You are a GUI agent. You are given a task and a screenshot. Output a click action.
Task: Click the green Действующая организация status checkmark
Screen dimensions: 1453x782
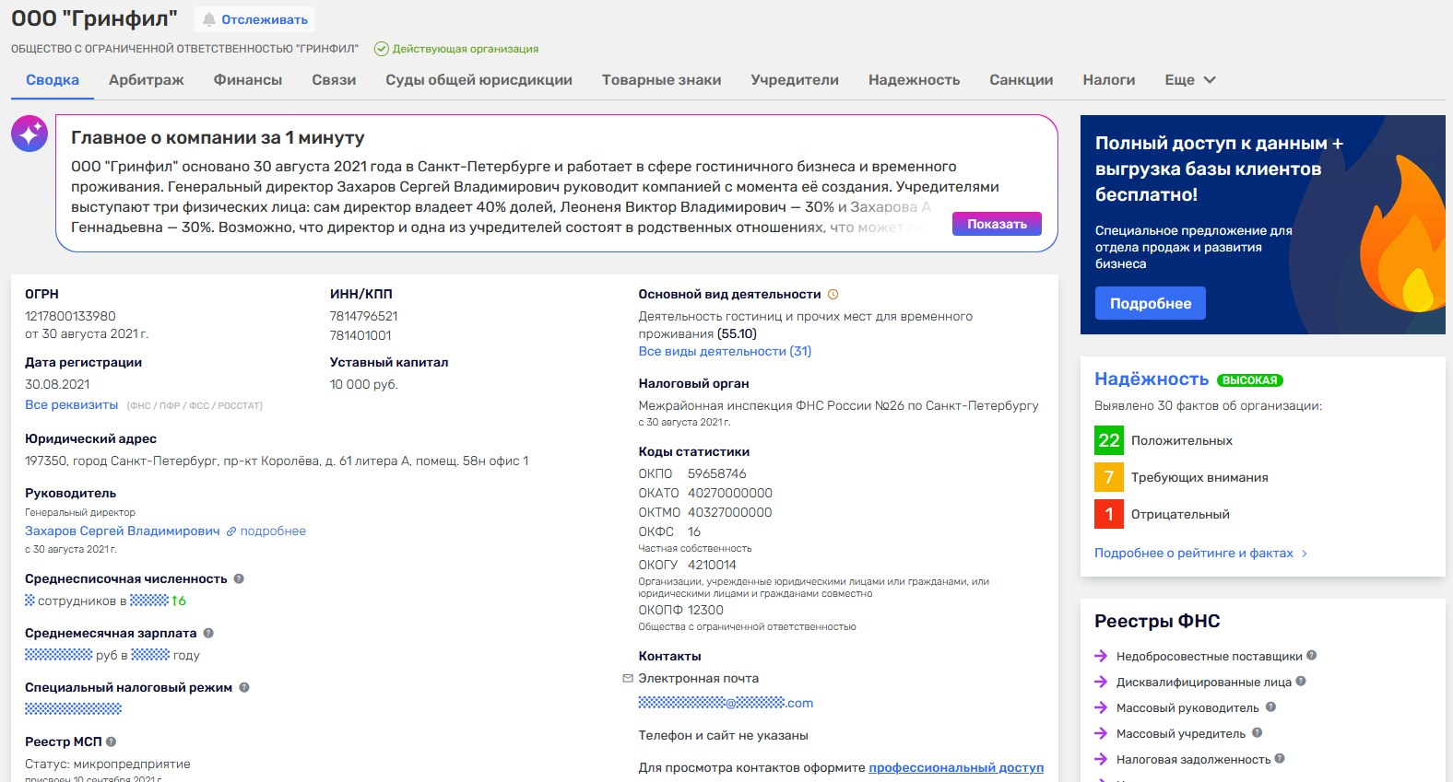pyautogui.click(x=382, y=49)
